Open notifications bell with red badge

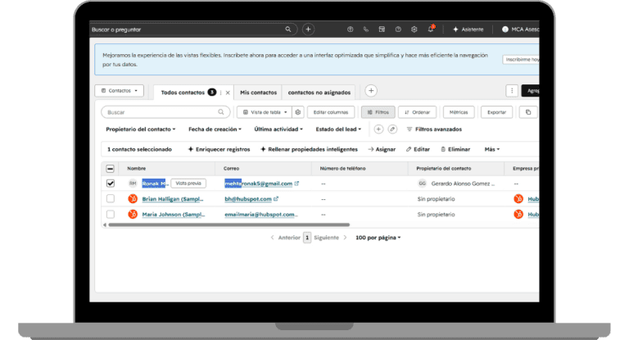click(431, 29)
